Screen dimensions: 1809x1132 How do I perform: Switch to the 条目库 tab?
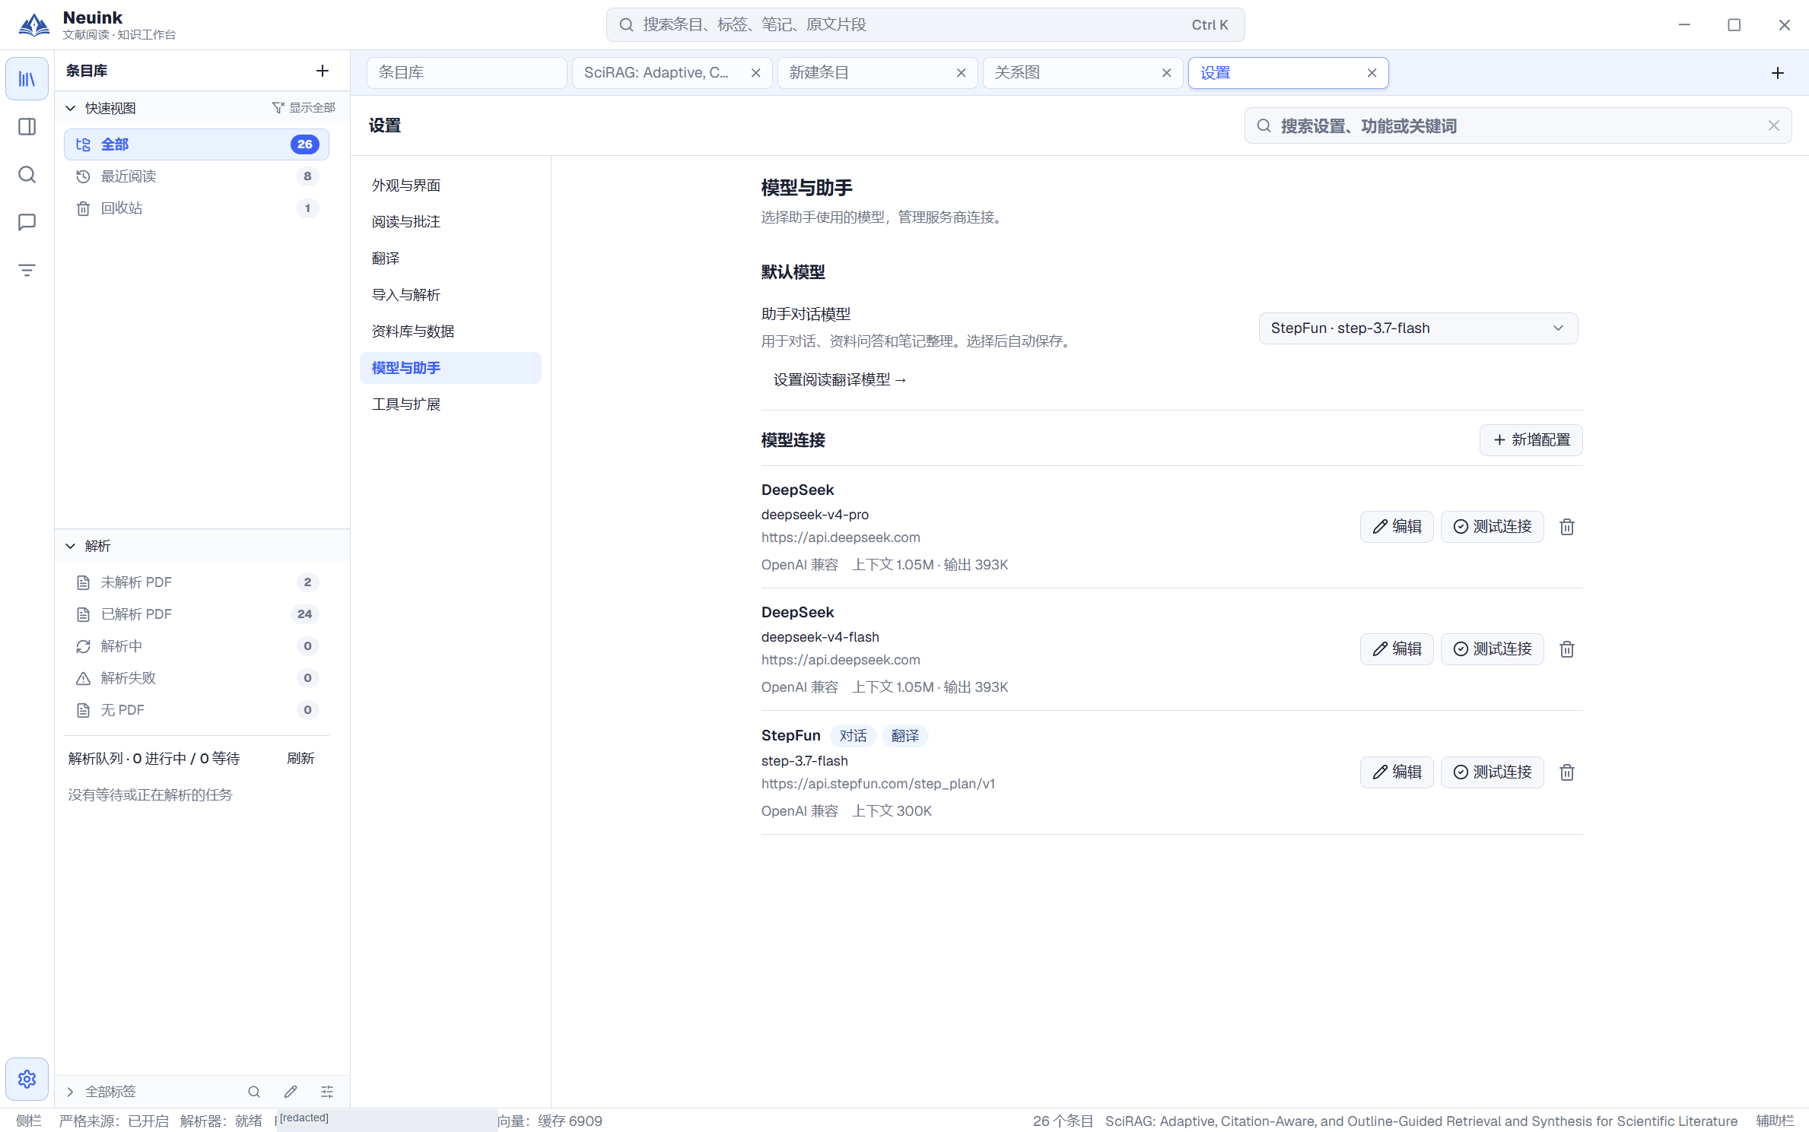tap(466, 73)
